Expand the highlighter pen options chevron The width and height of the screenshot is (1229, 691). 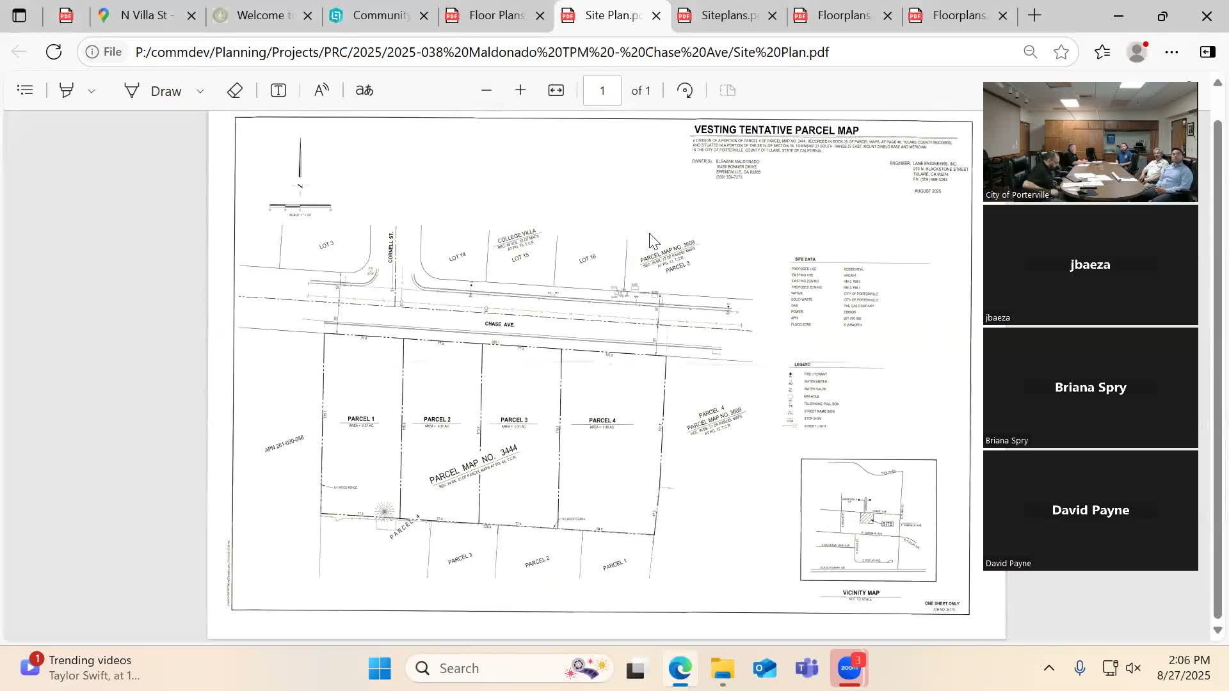[93, 90]
